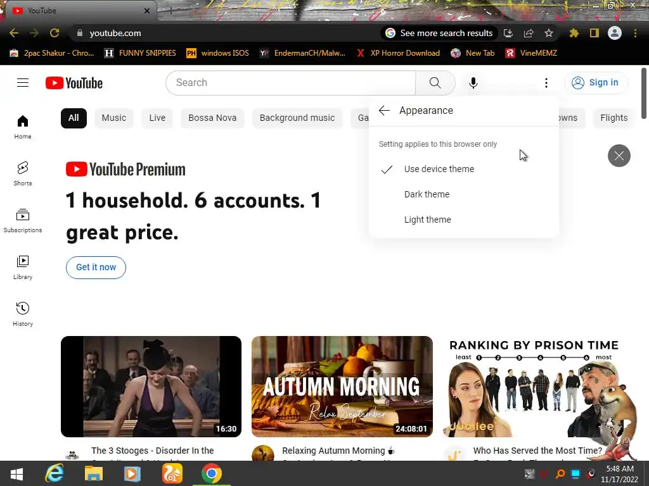Go back from the Appearance menu
The width and height of the screenshot is (649, 486).
[x=384, y=110]
